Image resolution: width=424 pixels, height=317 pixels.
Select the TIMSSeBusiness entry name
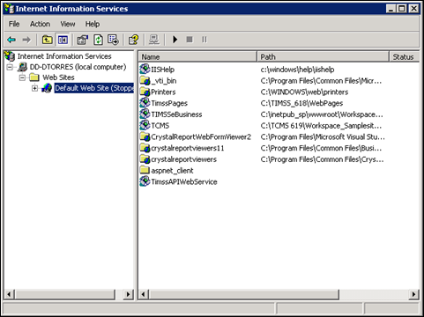(x=176, y=114)
